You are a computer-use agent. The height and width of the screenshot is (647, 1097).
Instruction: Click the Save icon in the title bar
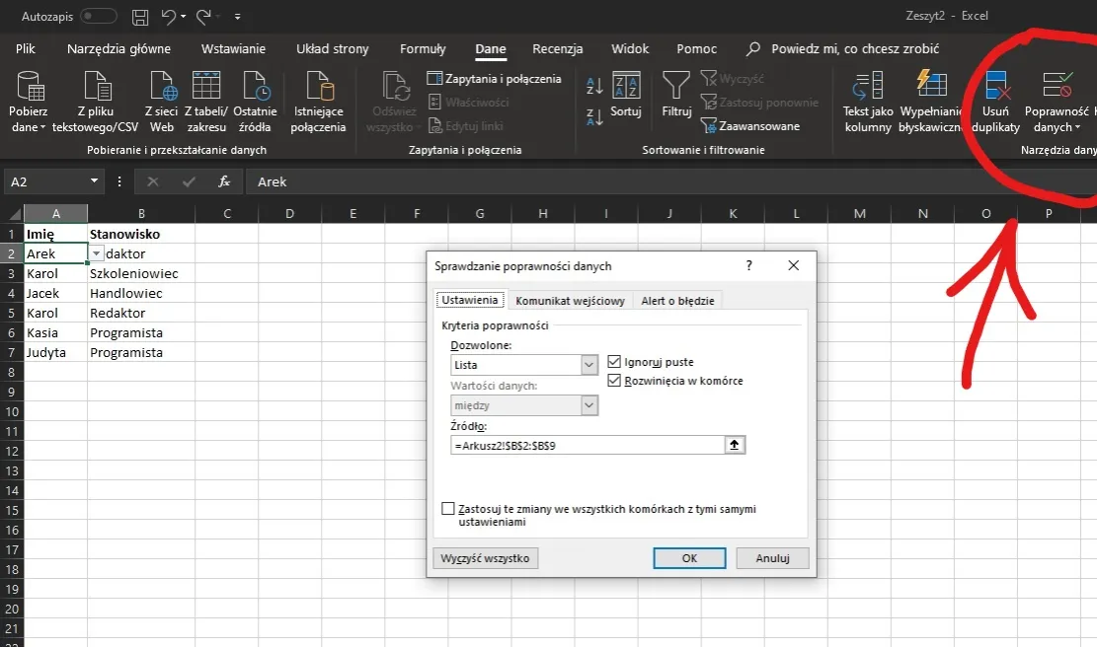pyautogui.click(x=140, y=17)
